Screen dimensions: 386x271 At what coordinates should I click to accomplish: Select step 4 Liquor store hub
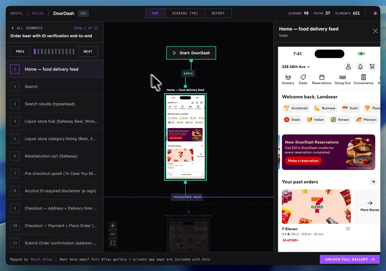pyautogui.click(x=55, y=121)
